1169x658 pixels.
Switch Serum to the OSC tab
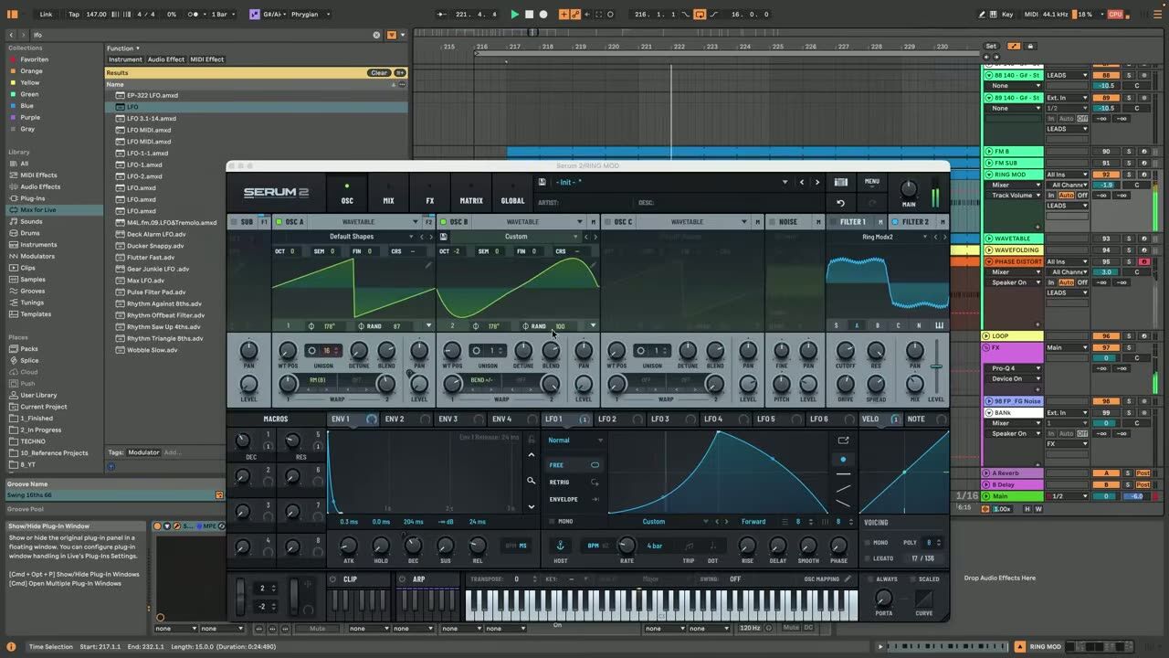point(347,195)
